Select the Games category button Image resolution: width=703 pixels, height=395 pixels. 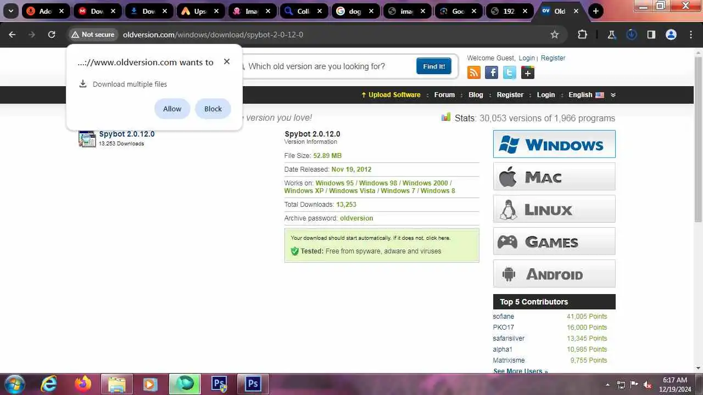pos(554,241)
